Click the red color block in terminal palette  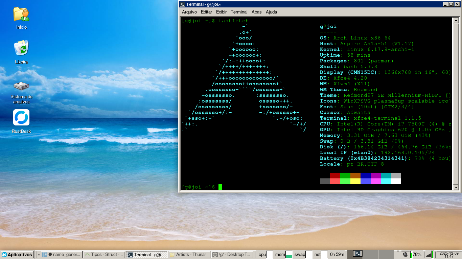335,175
